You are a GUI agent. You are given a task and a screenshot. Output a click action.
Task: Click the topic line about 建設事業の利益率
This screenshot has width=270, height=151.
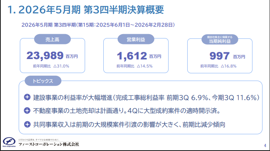(x=146, y=97)
